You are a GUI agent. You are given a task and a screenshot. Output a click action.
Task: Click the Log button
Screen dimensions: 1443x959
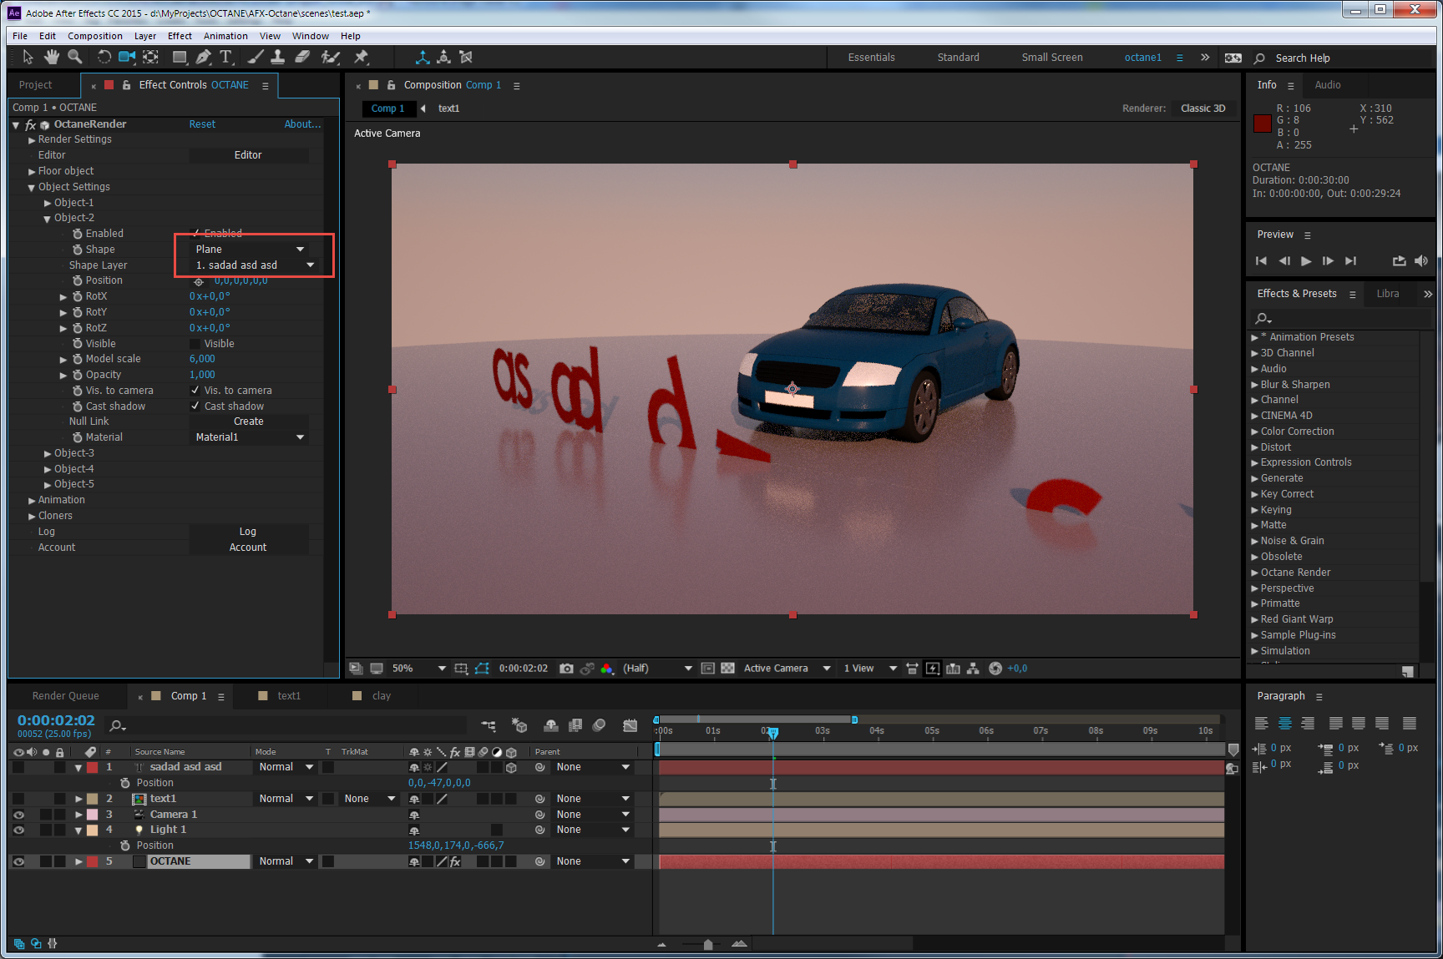pos(249,532)
